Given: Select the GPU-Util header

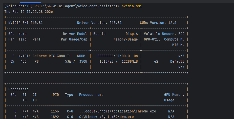Looking at the screenshot, I should click(x=152, y=39).
